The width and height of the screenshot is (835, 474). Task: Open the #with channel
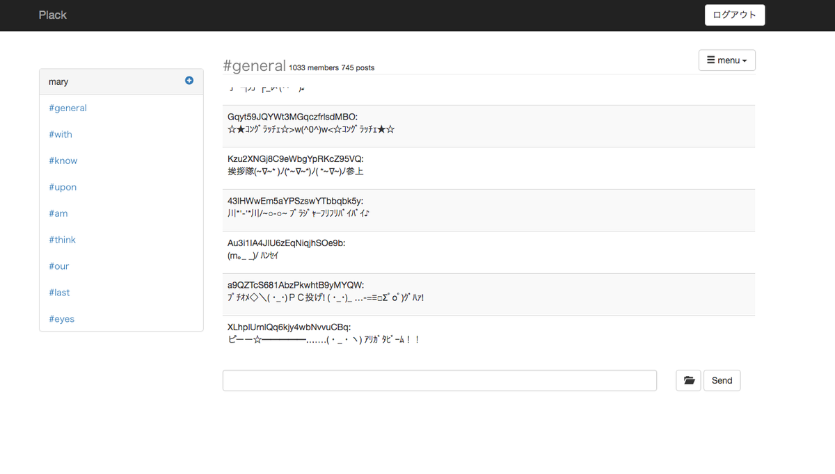(61, 134)
